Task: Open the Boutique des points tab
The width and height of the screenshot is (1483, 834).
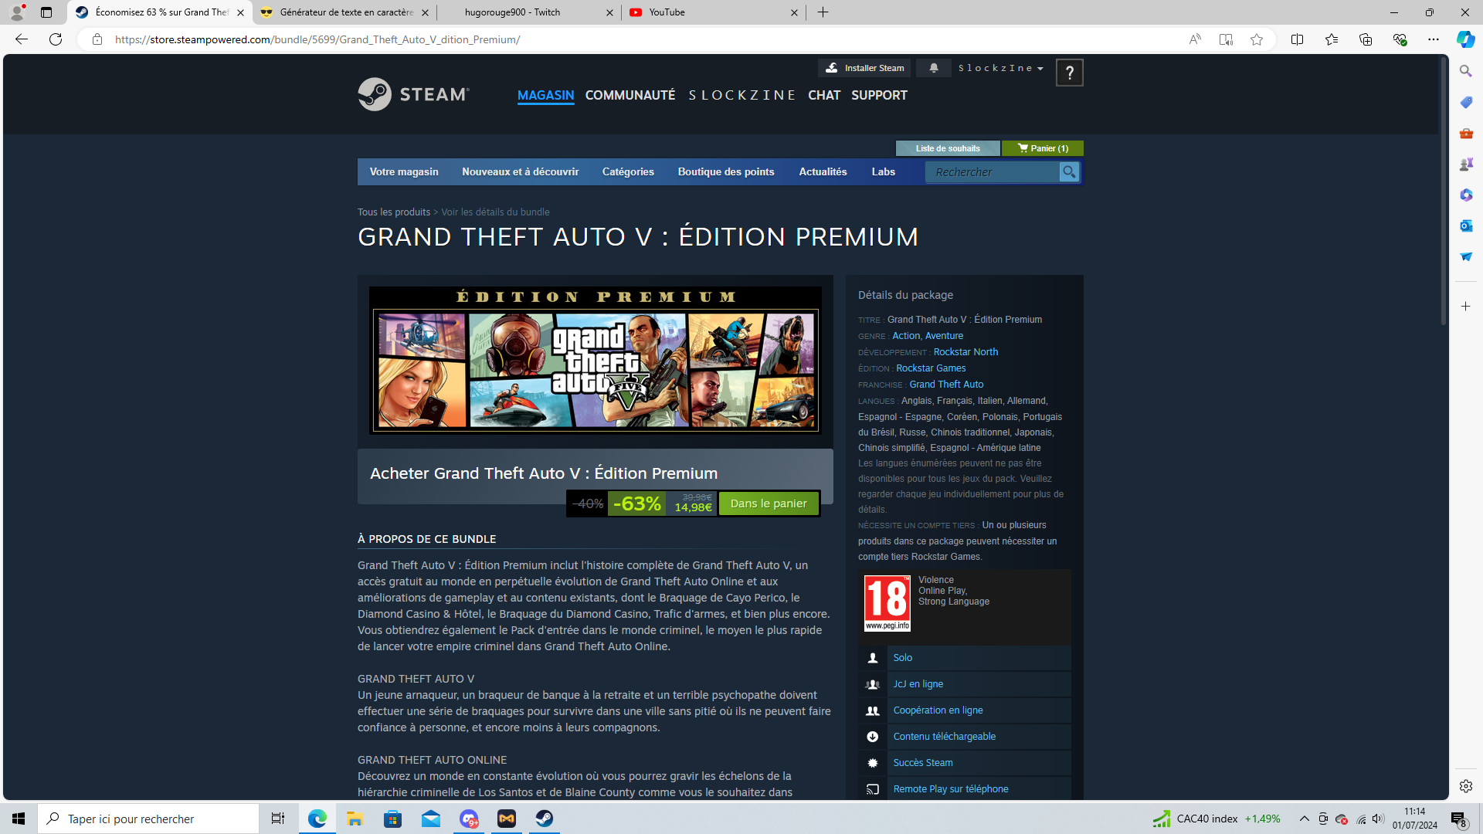Action: tap(726, 172)
